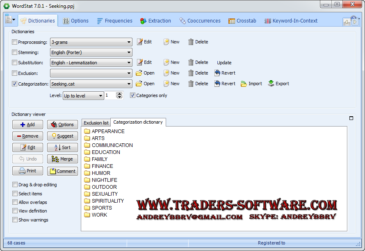Click the Suggest lightbulb button
The width and height of the screenshot is (365, 251).
coord(62,136)
